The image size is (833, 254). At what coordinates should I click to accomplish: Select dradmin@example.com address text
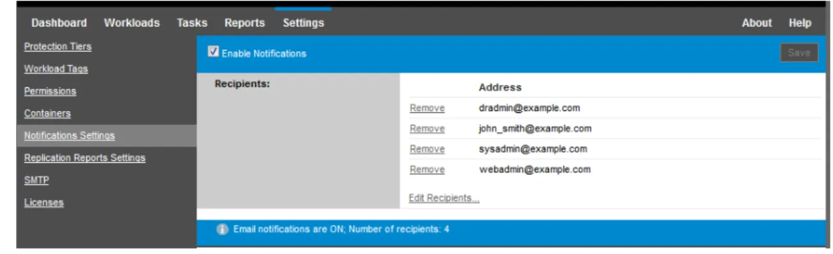pos(529,108)
